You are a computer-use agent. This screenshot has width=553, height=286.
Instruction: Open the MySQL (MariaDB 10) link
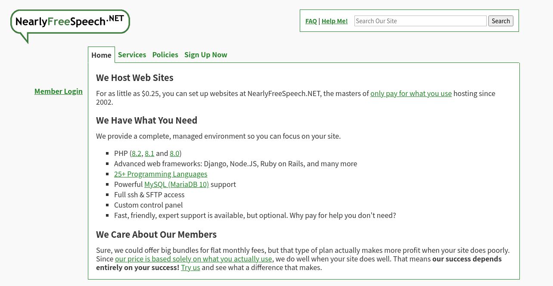pyautogui.click(x=177, y=184)
